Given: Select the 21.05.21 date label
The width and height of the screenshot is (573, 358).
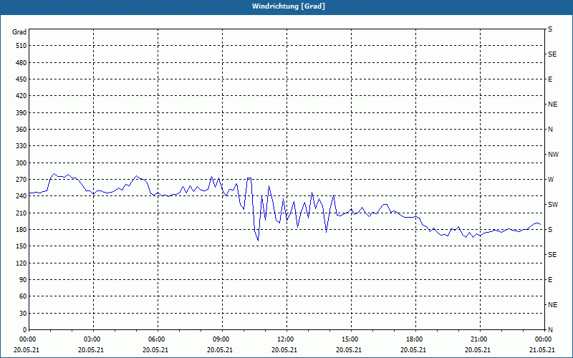Looking at the screenshot, I should pos(542,350).
